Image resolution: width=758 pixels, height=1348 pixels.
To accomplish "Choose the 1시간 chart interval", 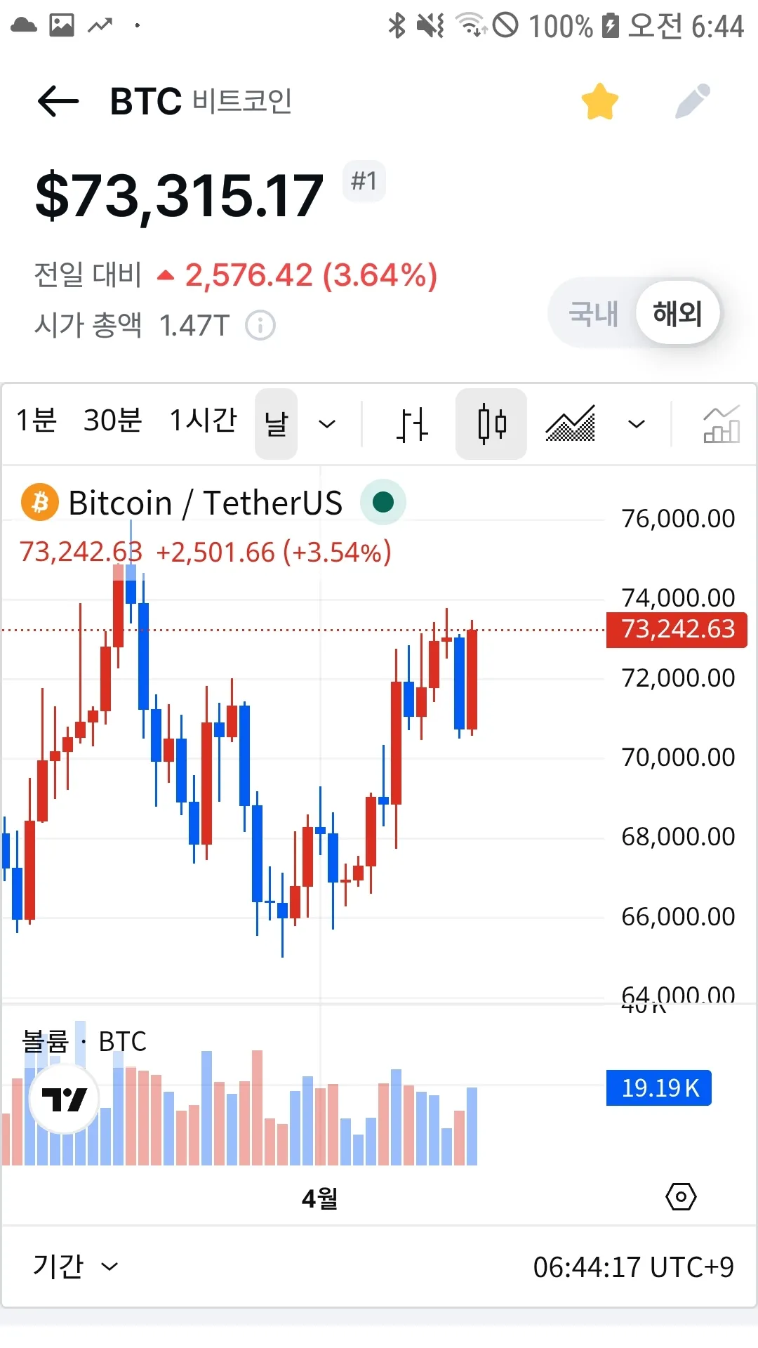I will coord(204,421).
